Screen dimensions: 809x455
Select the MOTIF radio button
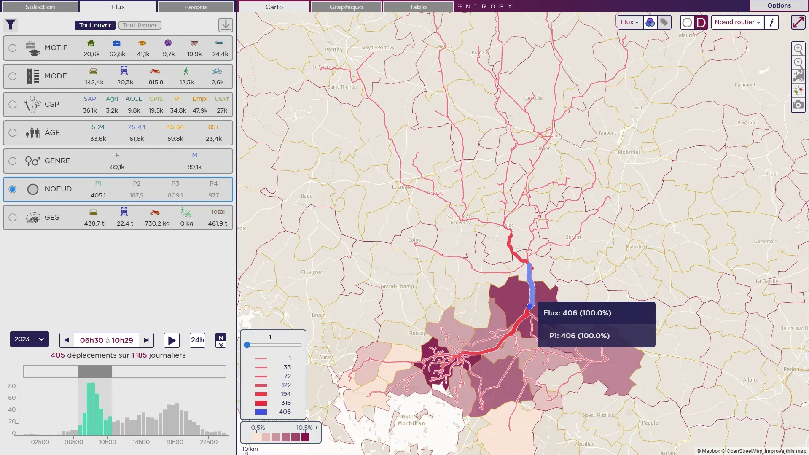click(x=13, y=48)
